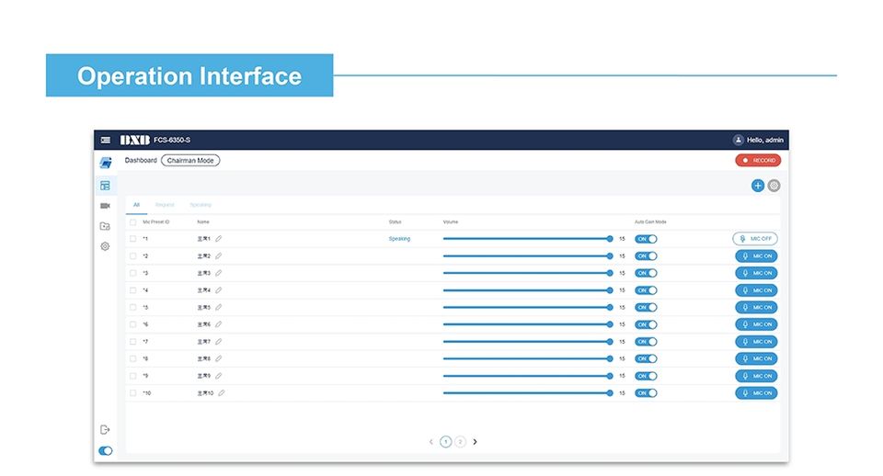Click the gray gear icon beside plus

[x=774, y=186]
